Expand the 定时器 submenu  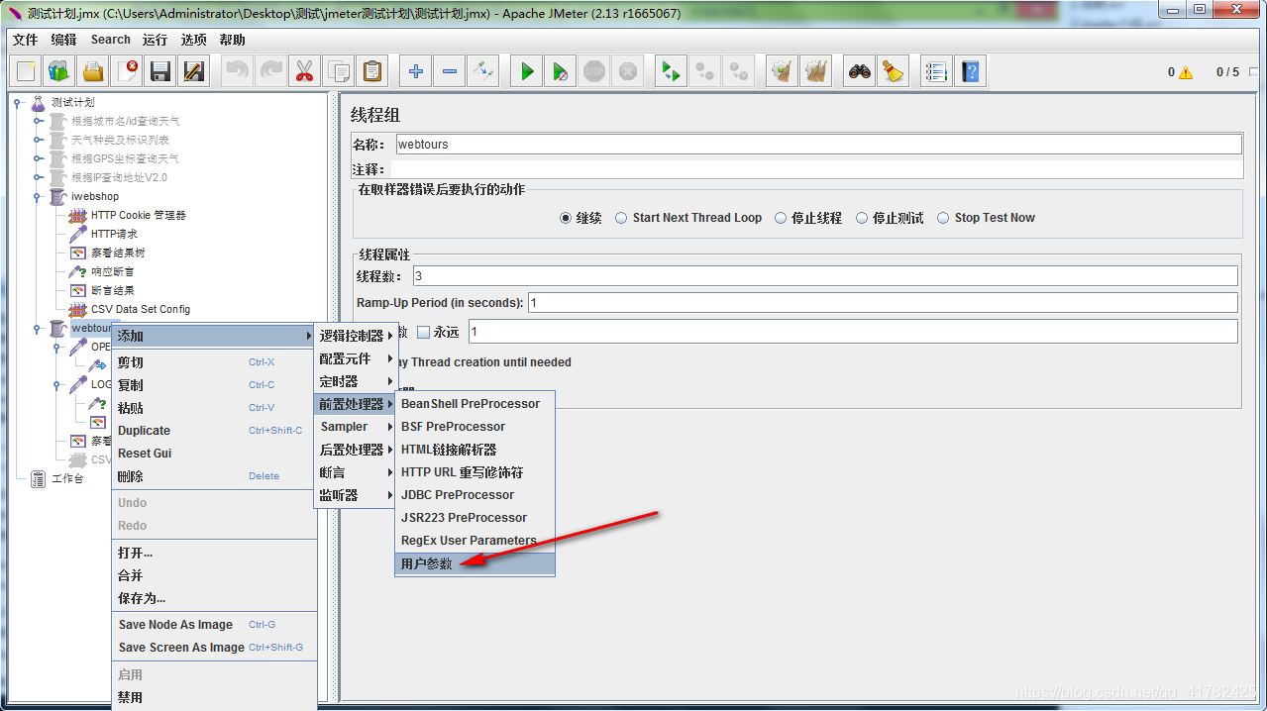[x=356, y=381]
